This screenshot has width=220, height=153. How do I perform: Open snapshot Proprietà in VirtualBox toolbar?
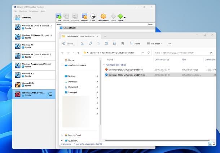[x=85, y=16]
